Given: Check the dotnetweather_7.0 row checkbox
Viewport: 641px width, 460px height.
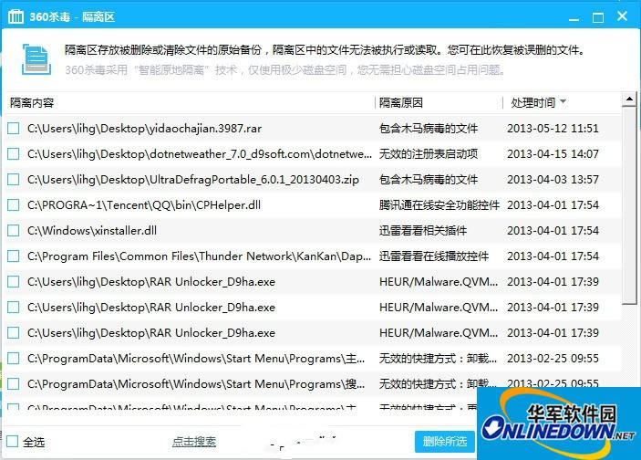Looking at the screenshot, I should [x=13, y=154].
